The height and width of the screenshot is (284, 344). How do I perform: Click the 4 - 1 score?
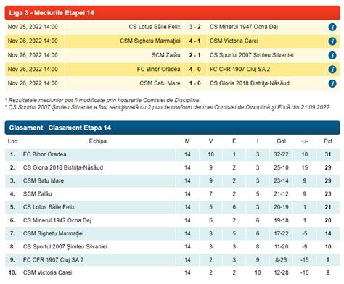pos(195,41)
